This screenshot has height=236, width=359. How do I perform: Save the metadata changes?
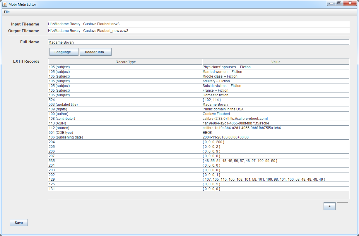[x=19, y=223]
